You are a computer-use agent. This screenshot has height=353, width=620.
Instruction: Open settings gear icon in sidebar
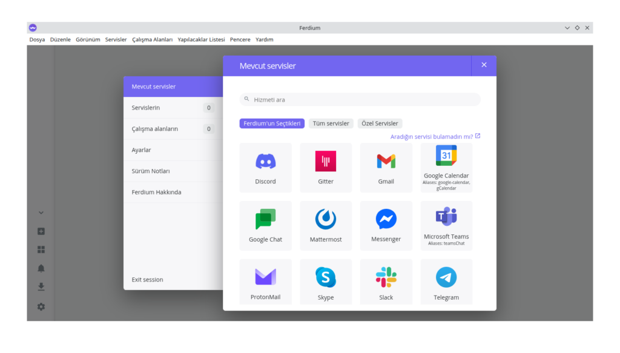(41, 307)
